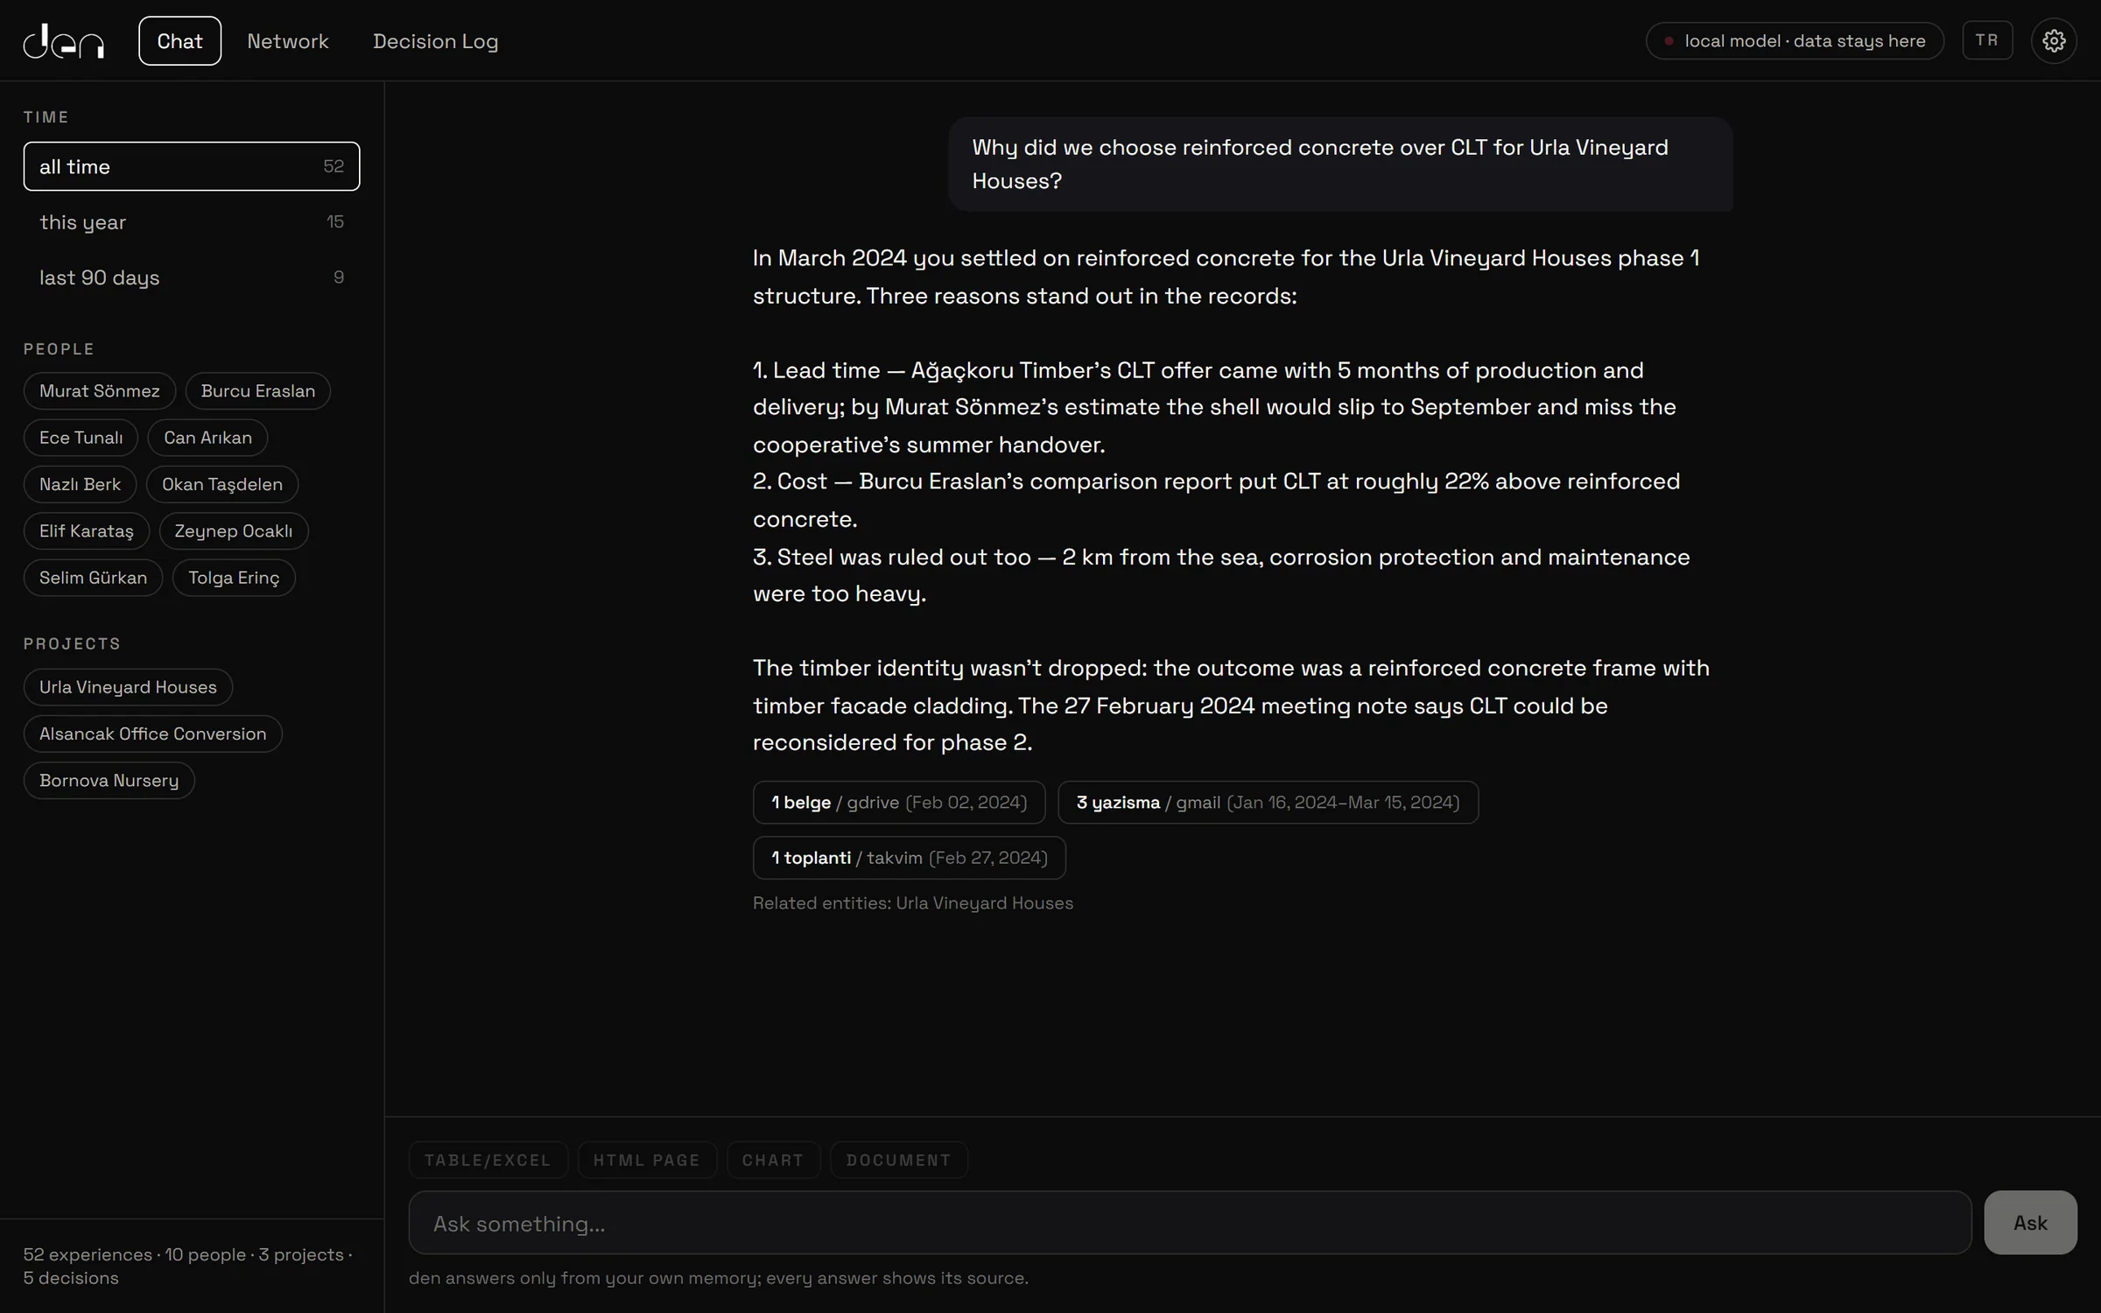Click the Steel was ruled out line
Screen dimensions: 2101x1313
click(x=1221, y=575)
